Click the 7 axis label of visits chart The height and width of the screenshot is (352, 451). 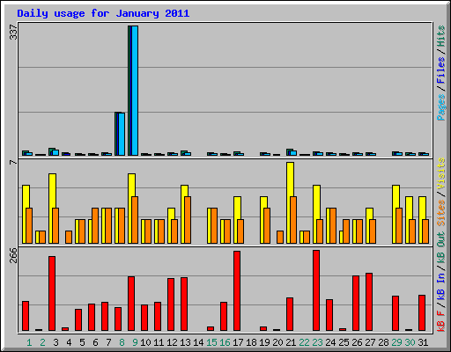13,162
